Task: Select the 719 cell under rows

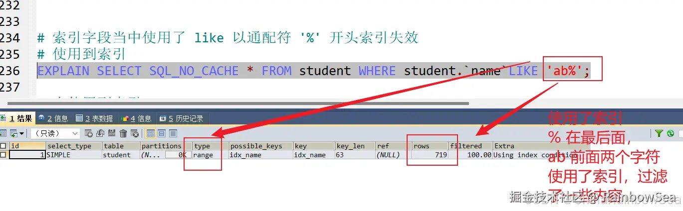Action: click(x=430, y=155)
